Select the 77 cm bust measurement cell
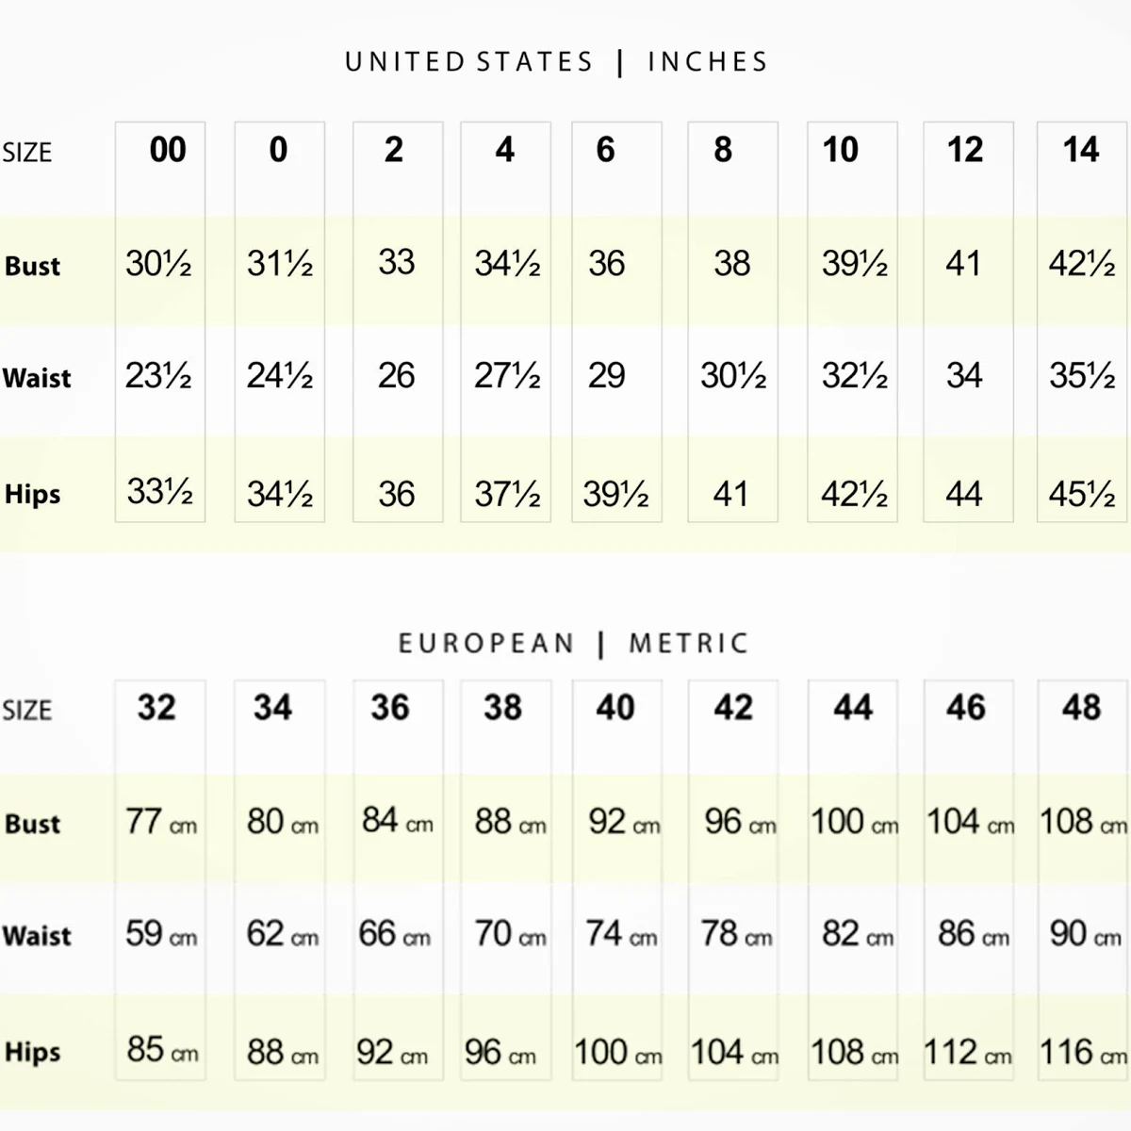 point(160,822)
